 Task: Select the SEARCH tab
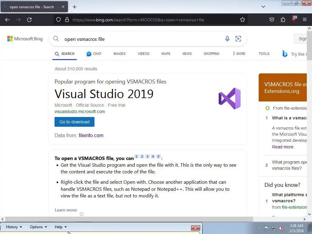click(x=65, y=54)
